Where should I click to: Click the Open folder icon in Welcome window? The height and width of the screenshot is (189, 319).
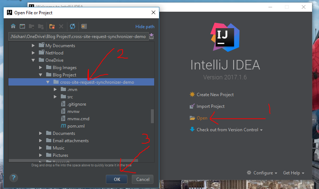(x=192, y=118)
